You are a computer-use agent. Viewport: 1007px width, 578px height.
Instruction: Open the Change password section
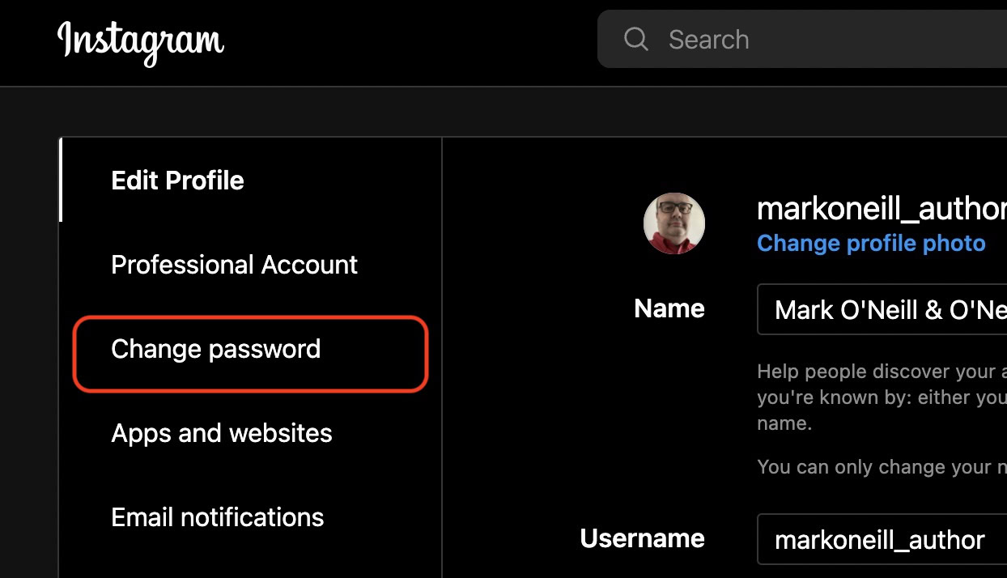click(216, 349)
